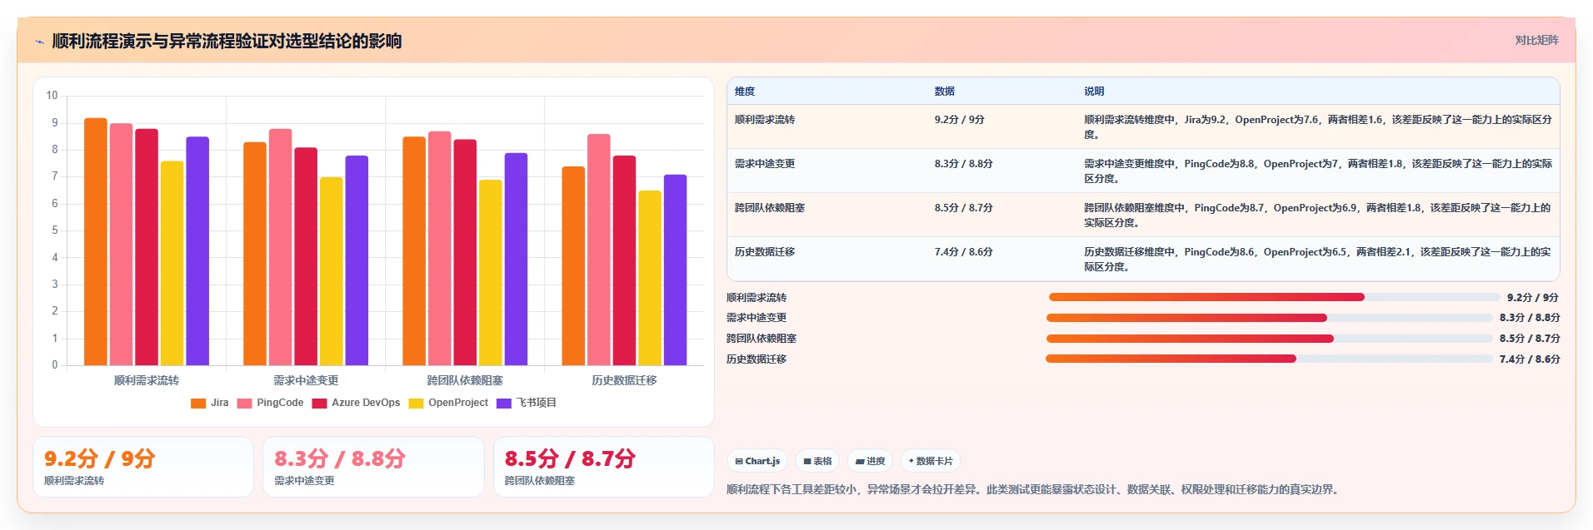Click the table value 8.3分 / 8.8分
Image resolution: width=1593 pixels, height=530 pixels.
point(963,164)
